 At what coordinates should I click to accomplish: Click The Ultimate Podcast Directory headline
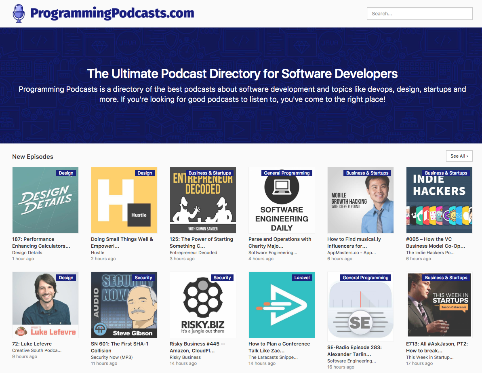tap(242, 74)
